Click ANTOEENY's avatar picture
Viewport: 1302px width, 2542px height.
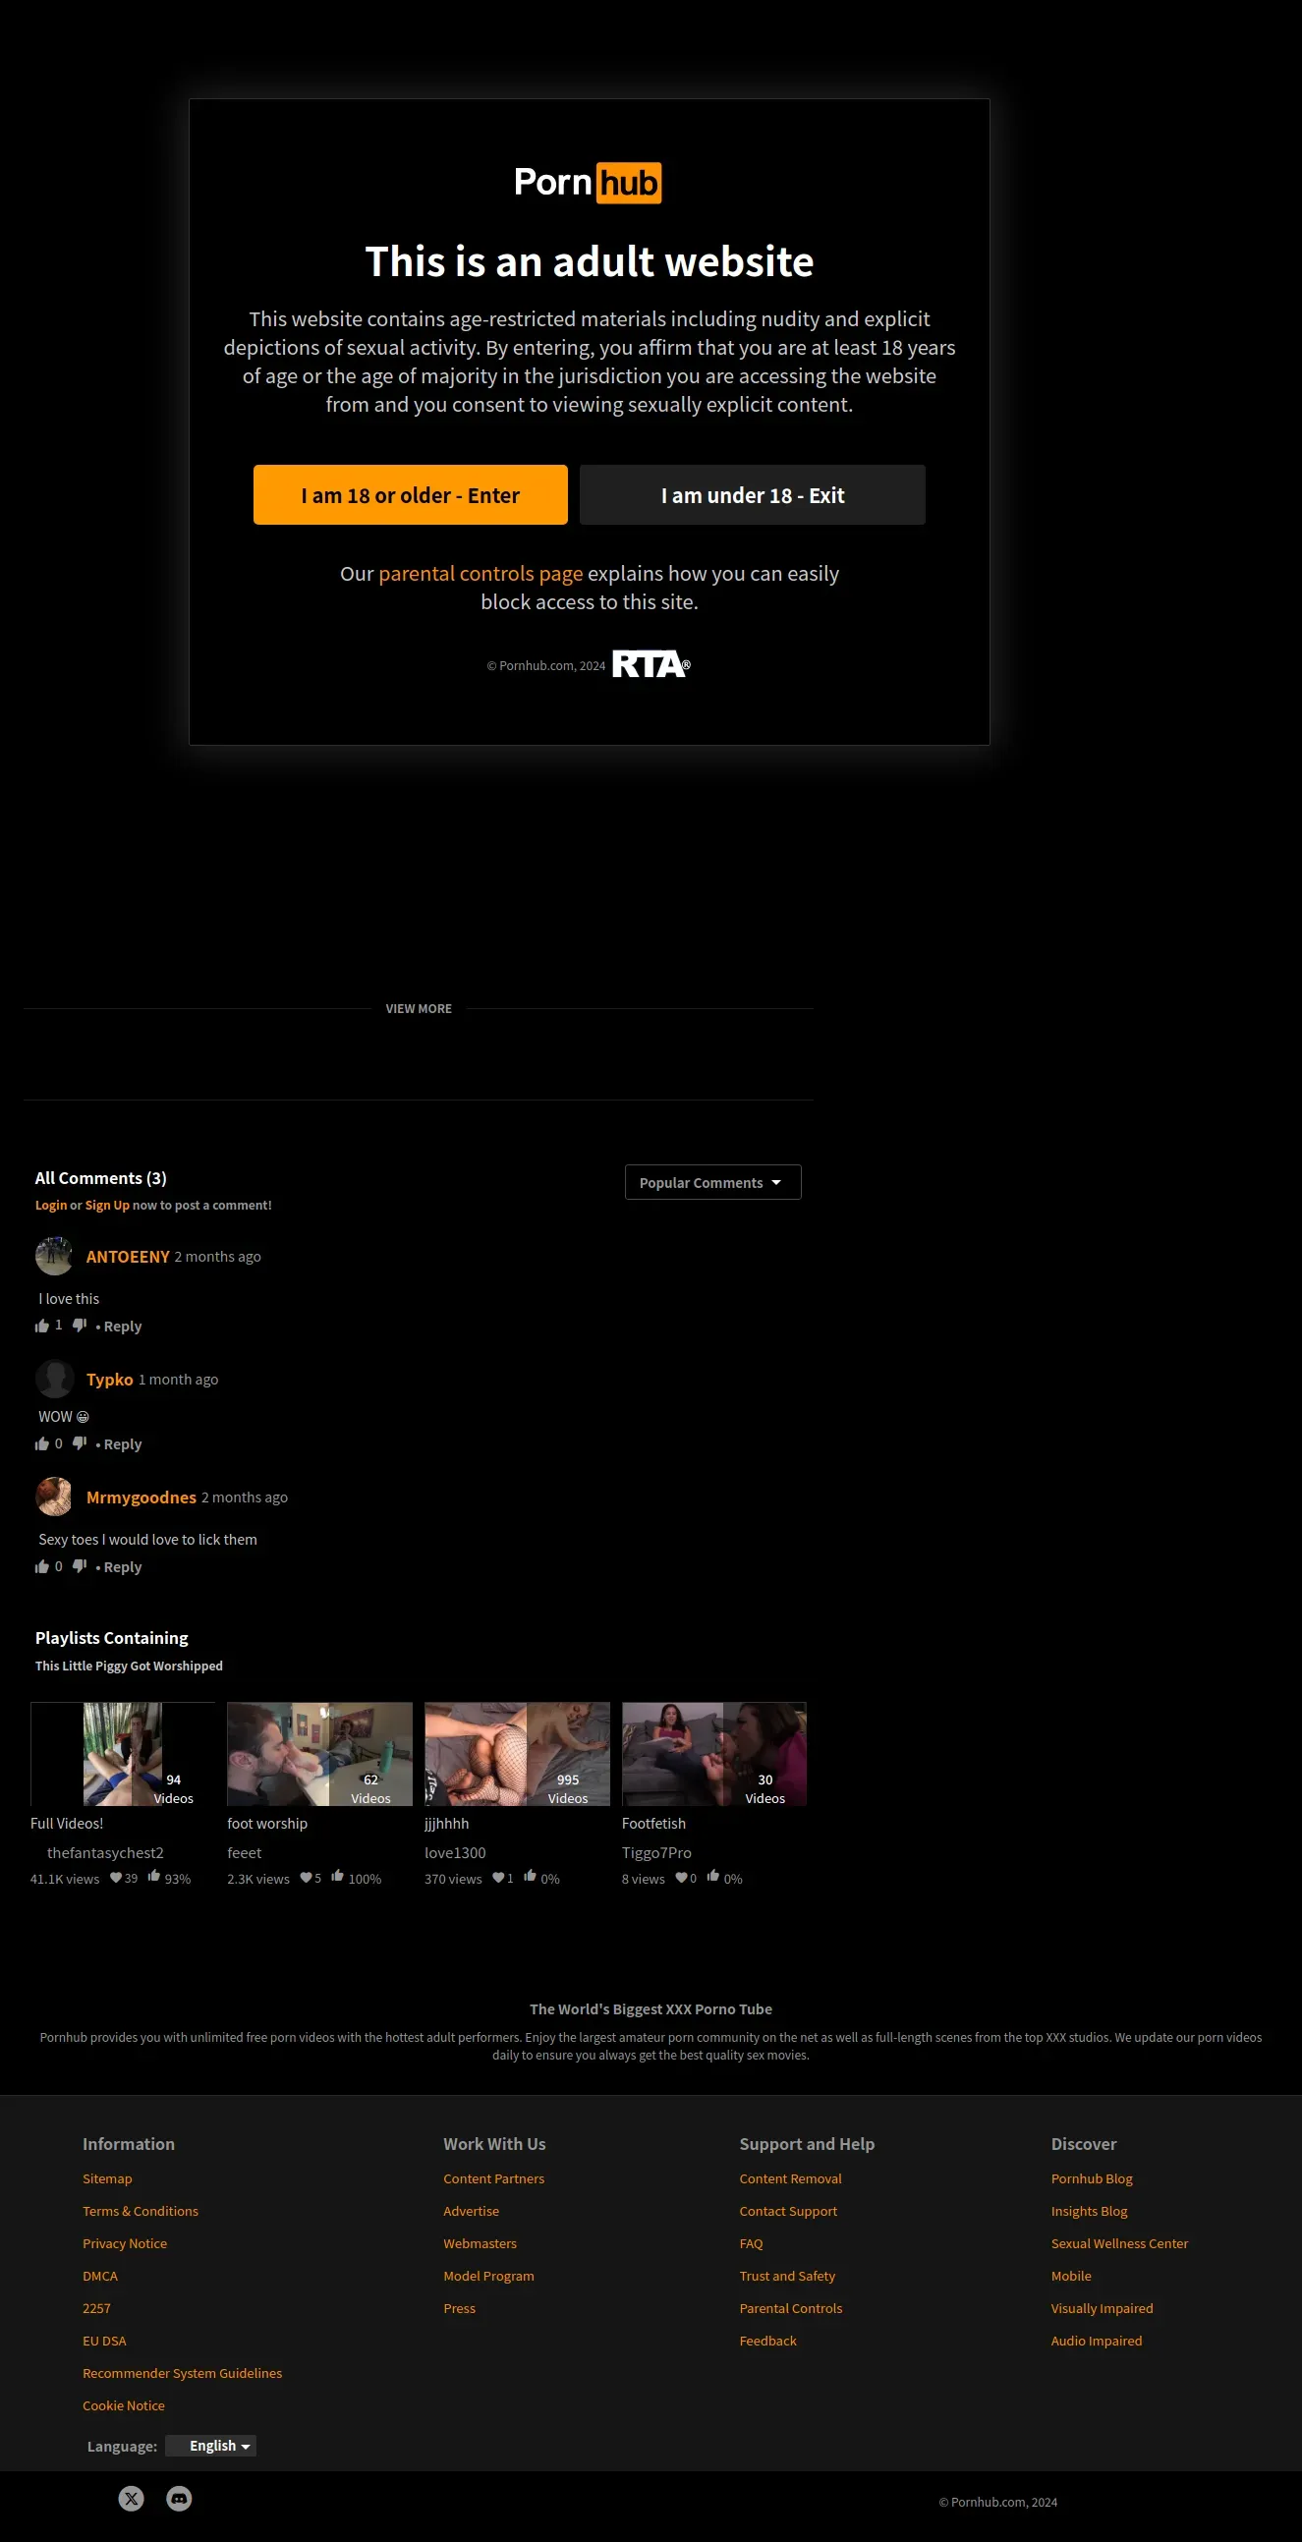pos(54,1256)
